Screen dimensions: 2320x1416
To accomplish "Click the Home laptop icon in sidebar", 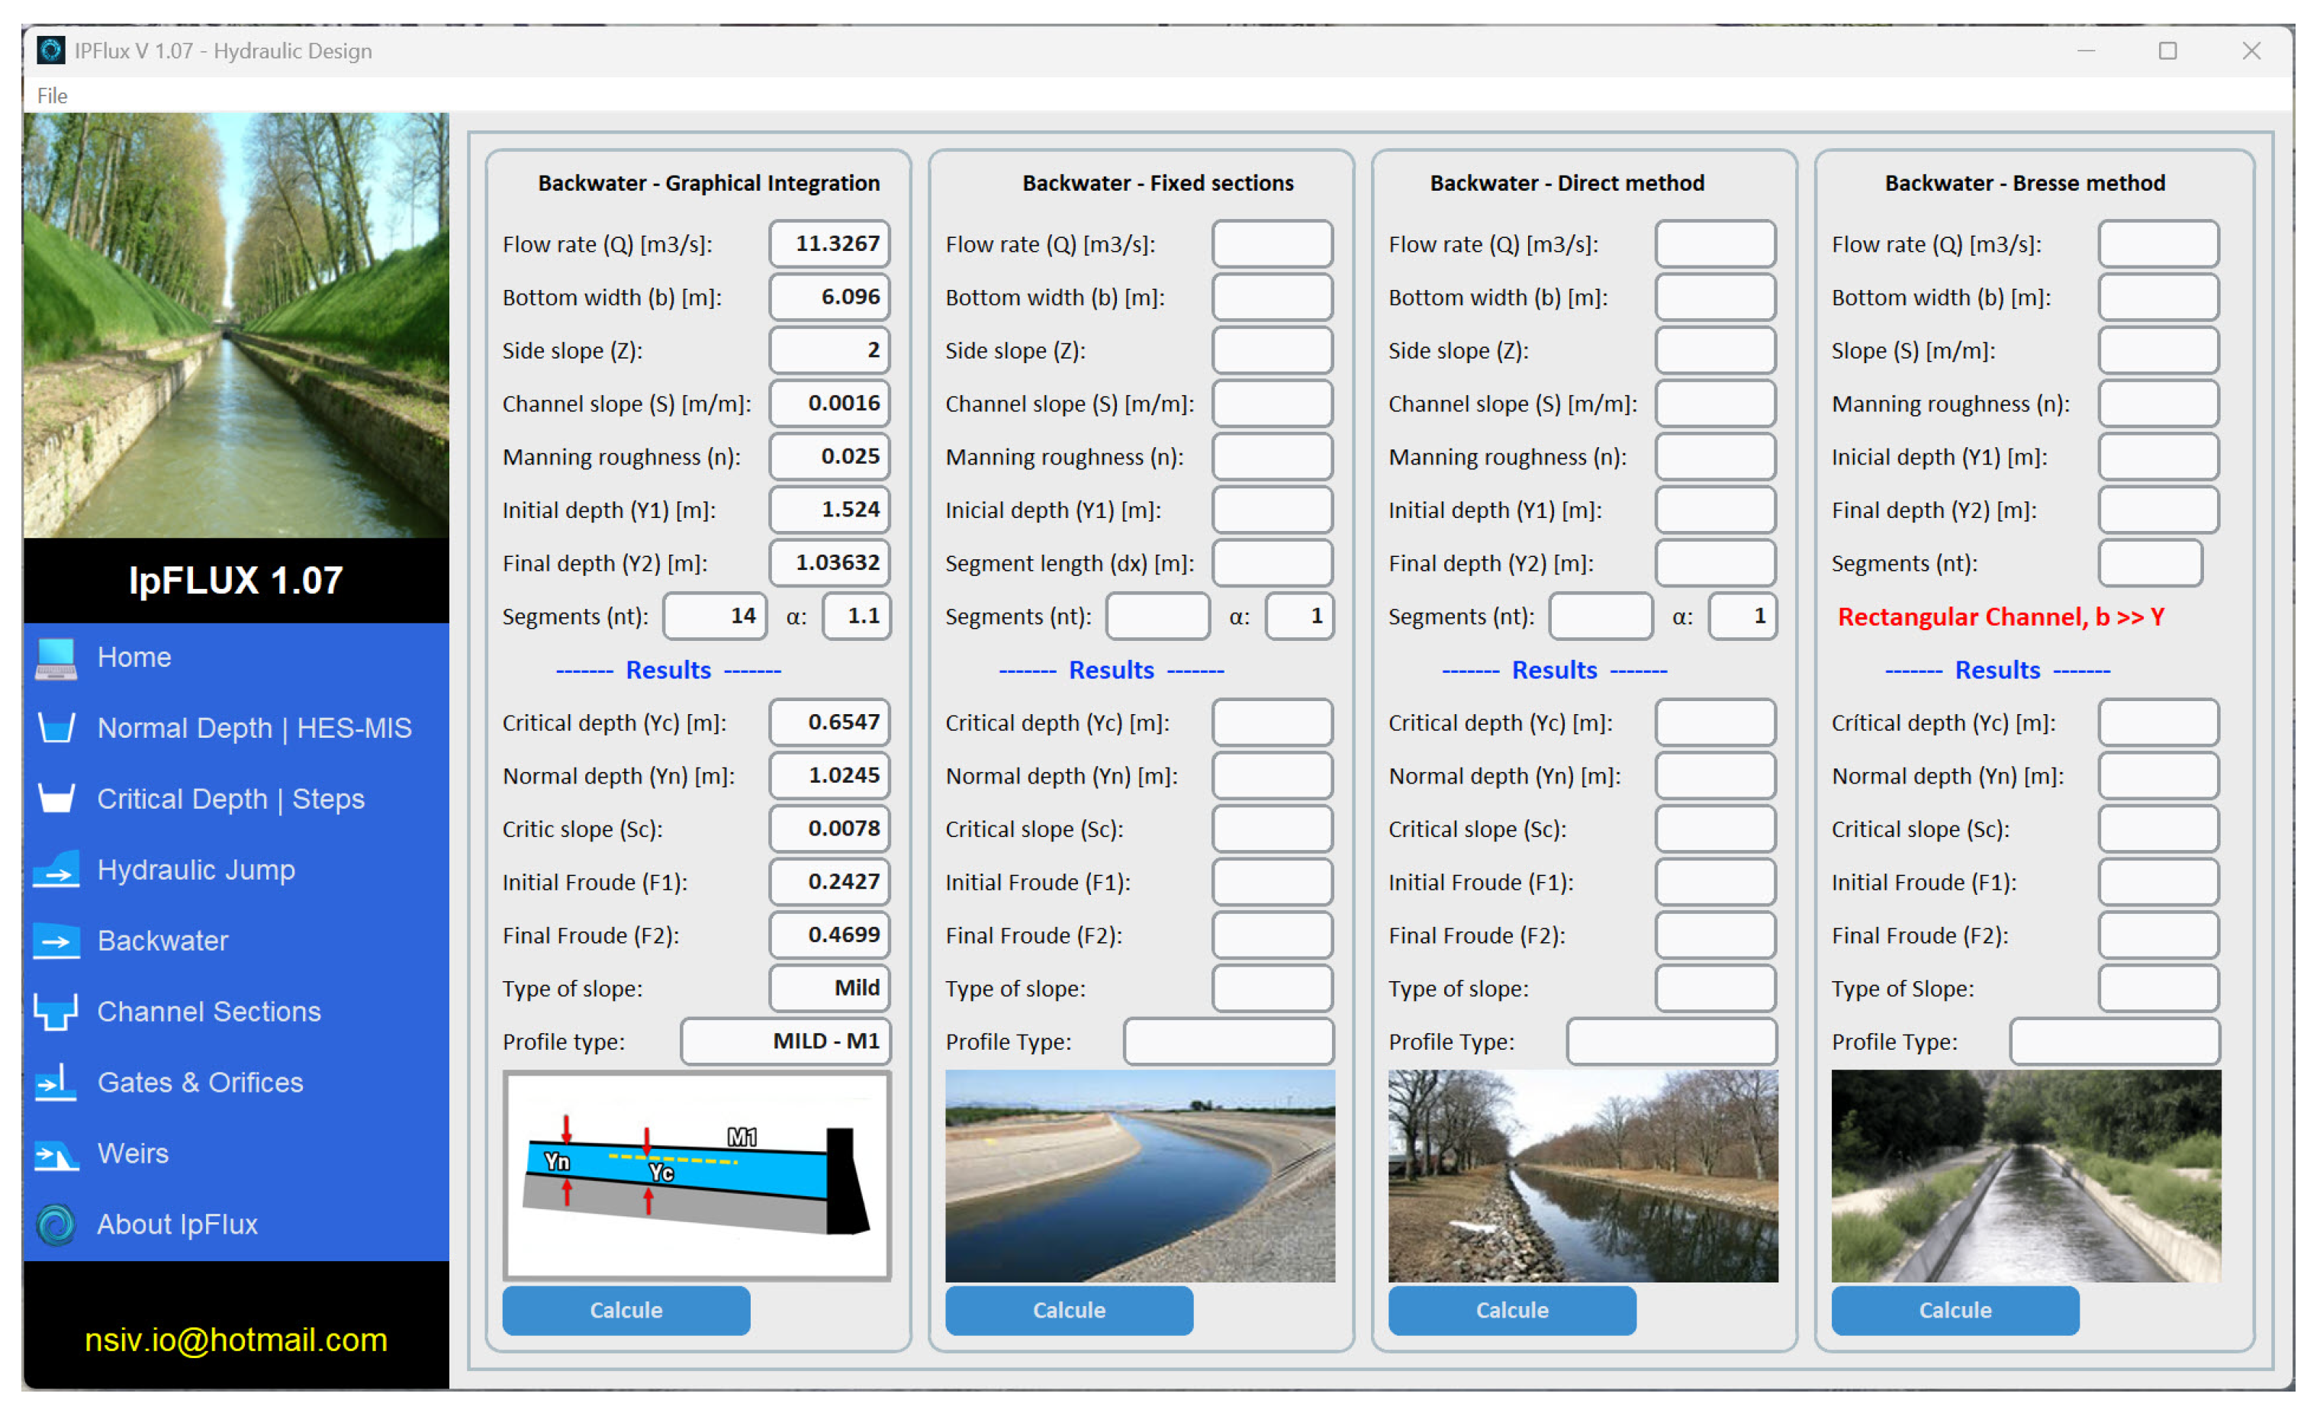I will 56,657.
